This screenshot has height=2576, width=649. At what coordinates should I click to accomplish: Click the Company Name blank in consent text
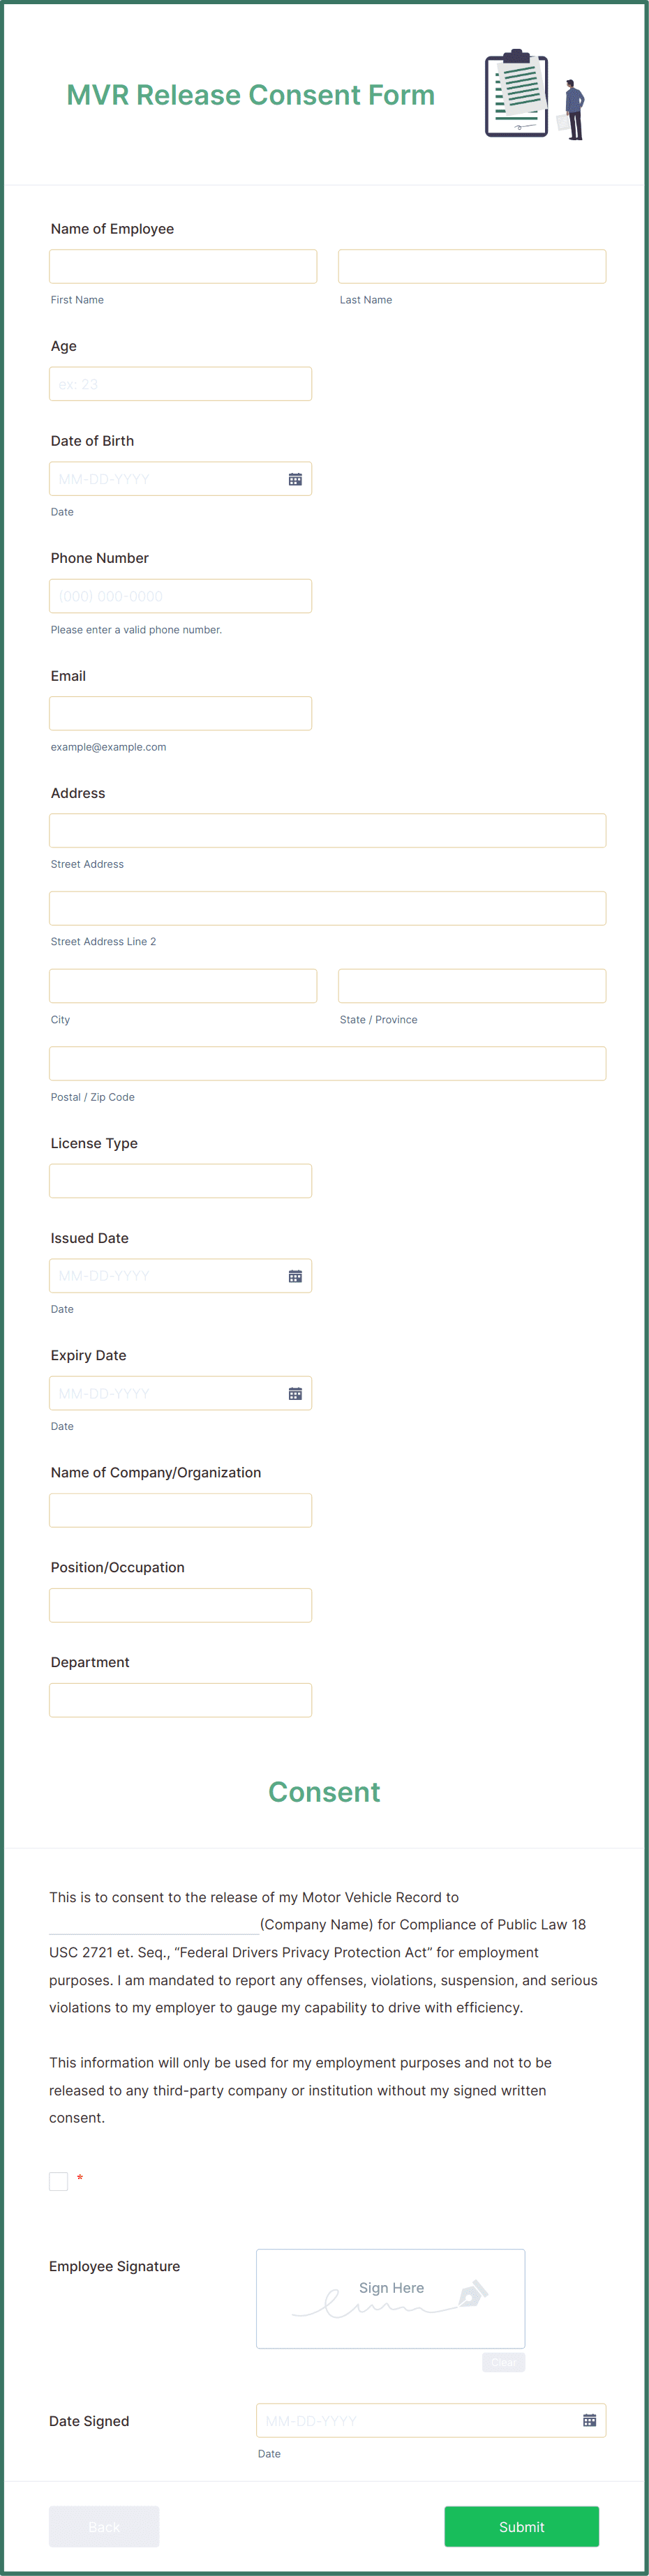[154, 1923]
